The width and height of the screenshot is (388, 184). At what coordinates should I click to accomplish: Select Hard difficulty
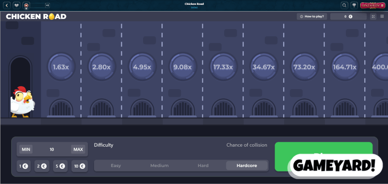203,166
